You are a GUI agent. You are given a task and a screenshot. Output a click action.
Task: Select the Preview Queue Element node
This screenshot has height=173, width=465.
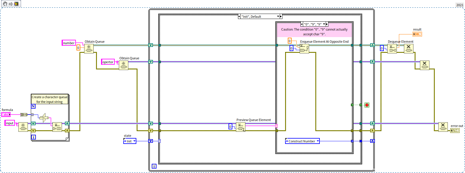point(240,127)
